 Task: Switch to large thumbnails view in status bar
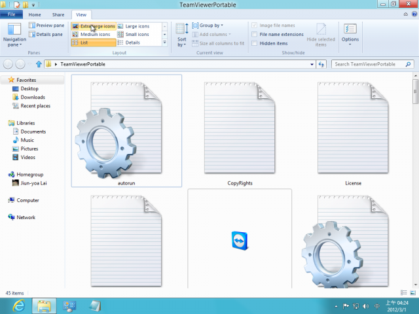pyautogui.click(x=413, y=293)
